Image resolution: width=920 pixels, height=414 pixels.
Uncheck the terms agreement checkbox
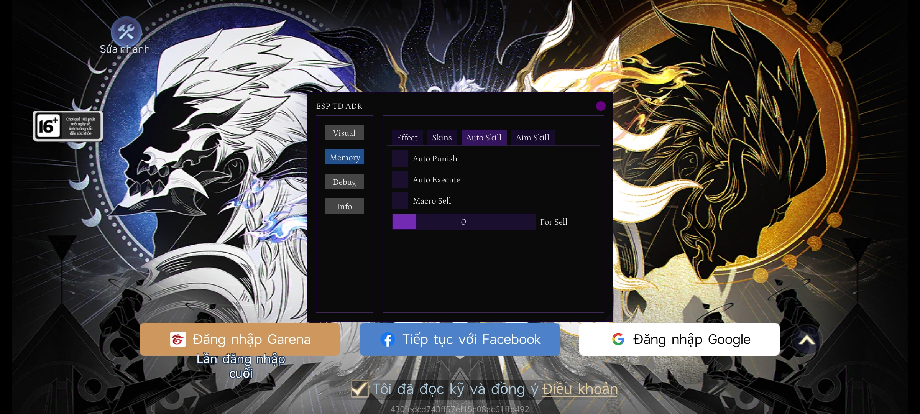coord(360,389)
